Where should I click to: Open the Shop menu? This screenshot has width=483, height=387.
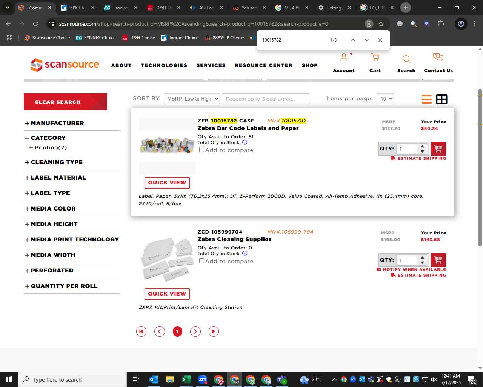[x=310, y=65]
